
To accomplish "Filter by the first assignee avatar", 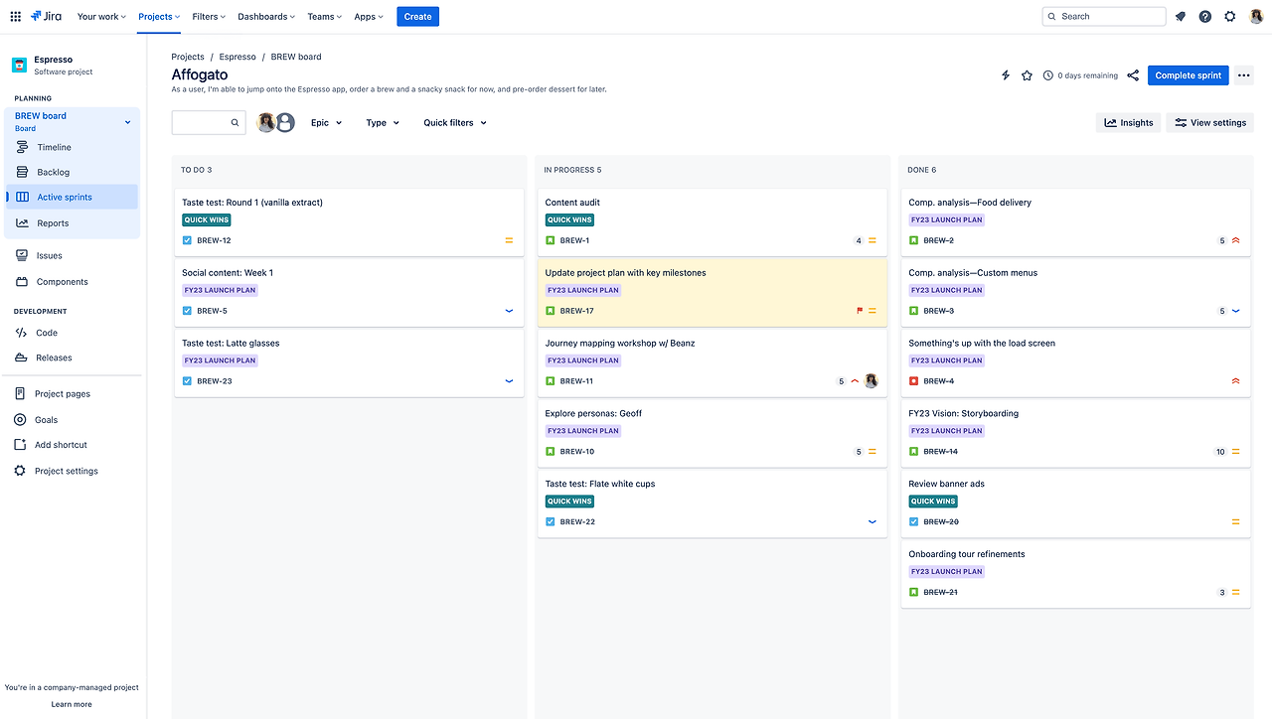I will click(x=266, y=122).
